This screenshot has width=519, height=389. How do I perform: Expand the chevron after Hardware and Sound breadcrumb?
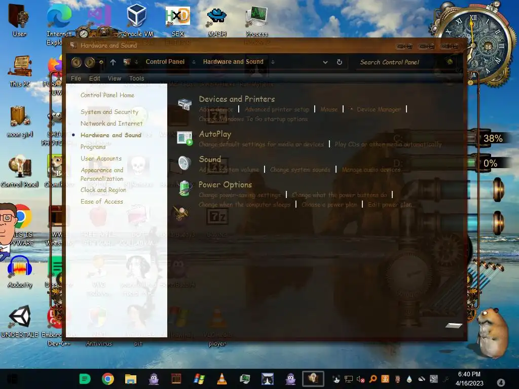(x=273, y=62)
